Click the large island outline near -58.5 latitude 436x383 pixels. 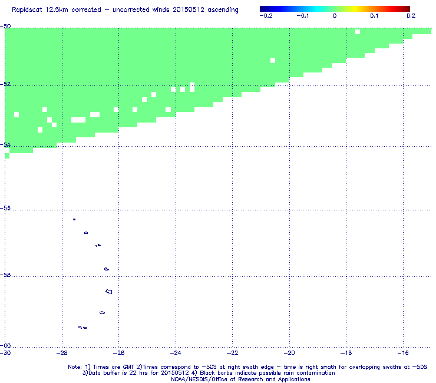[x=109, y=292]
